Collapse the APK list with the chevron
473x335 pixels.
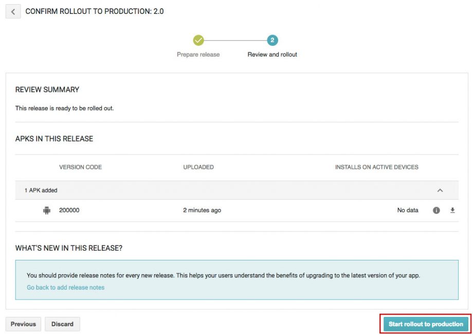pos(440,190)
